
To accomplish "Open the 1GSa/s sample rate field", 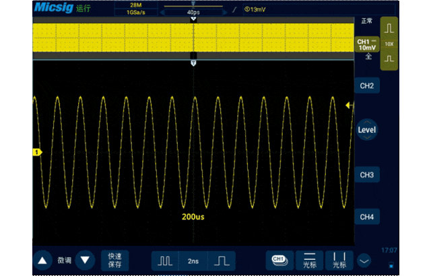I will (136, 12).
